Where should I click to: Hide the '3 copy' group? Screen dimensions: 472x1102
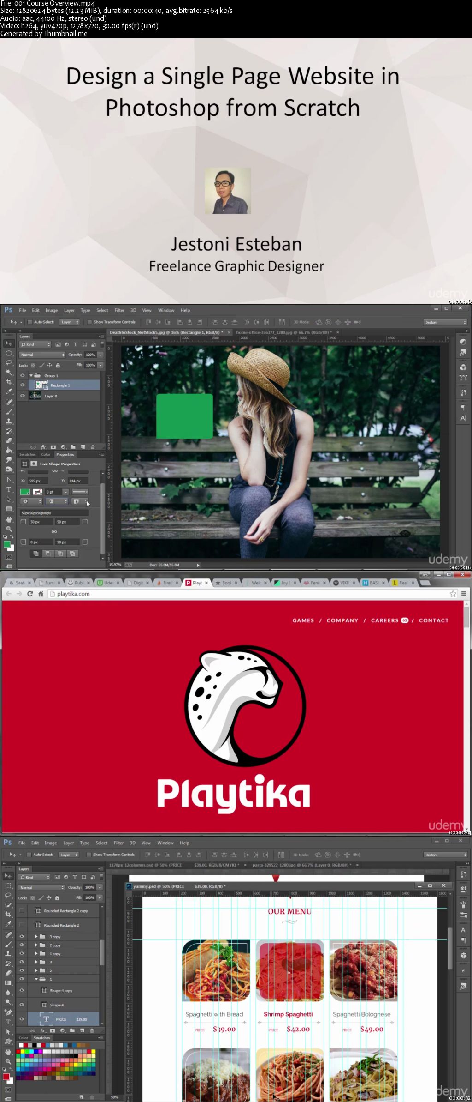click(x=22, y=936)
